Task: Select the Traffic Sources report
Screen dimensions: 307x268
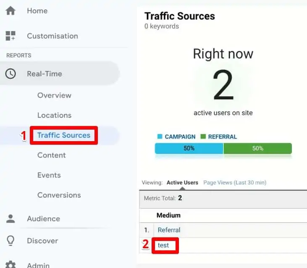Action: tap(64, 135)
